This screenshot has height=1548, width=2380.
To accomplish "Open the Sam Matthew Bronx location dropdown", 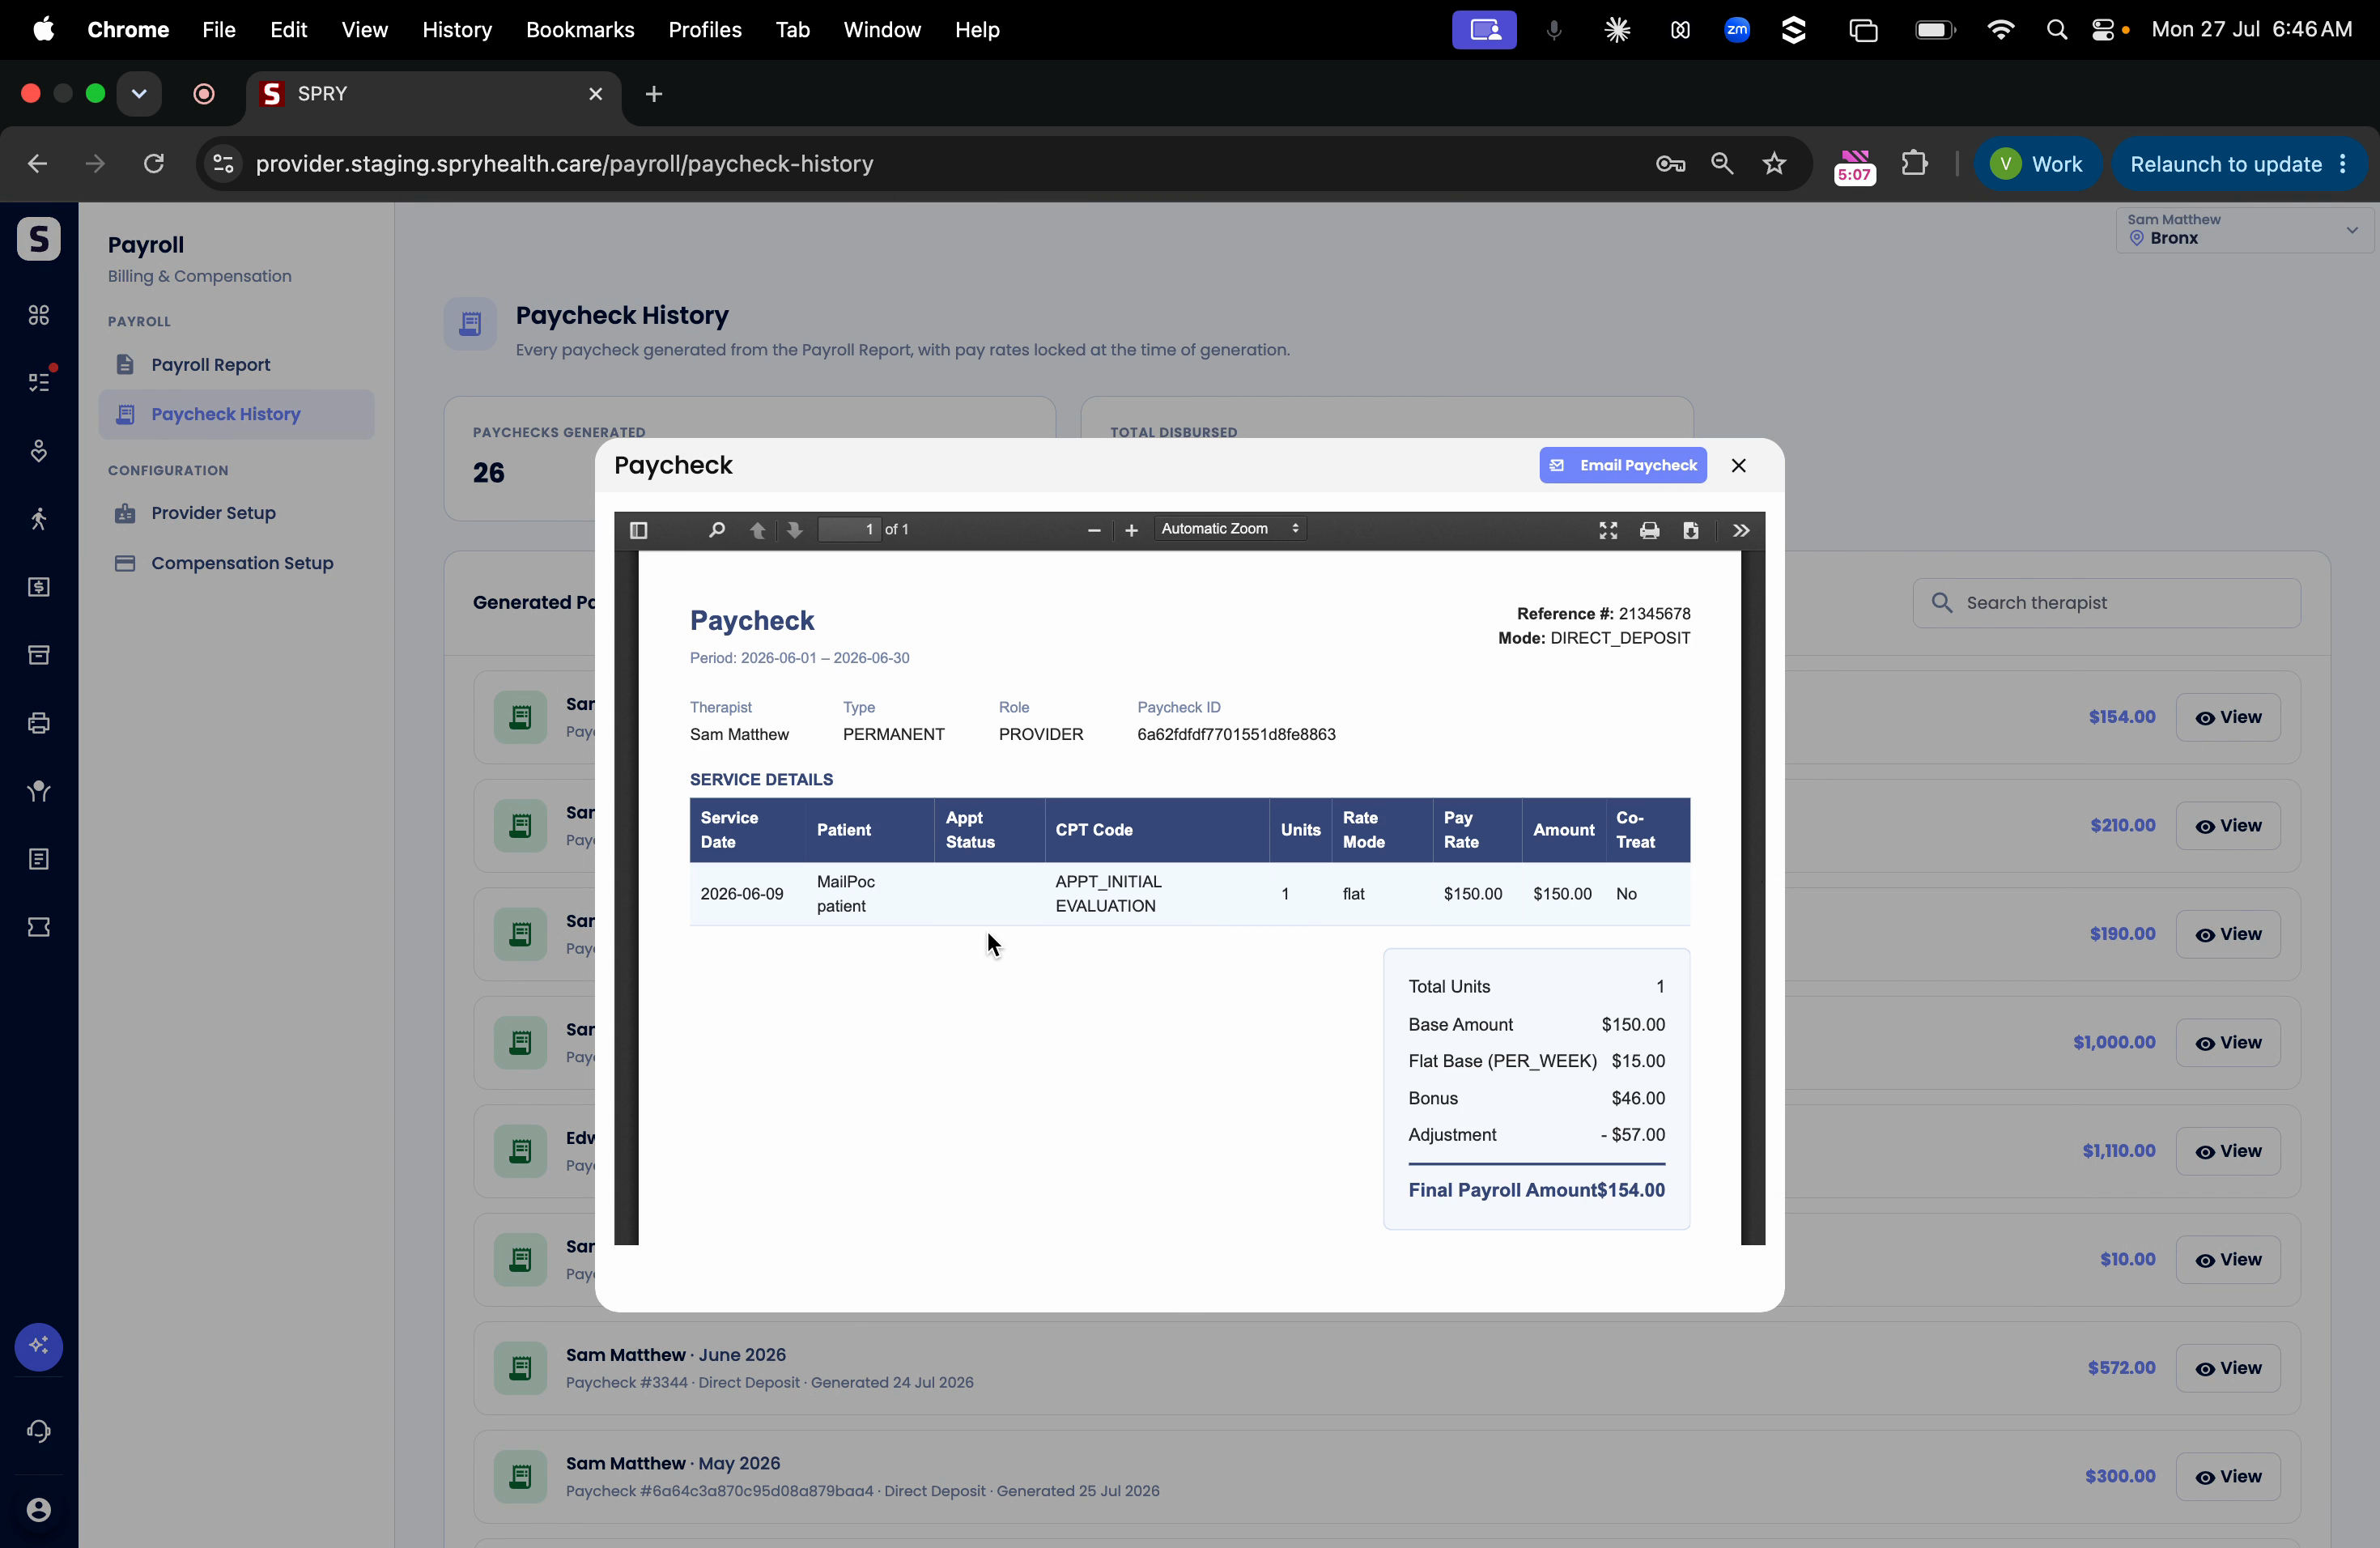I will [x=2244, y=230].
